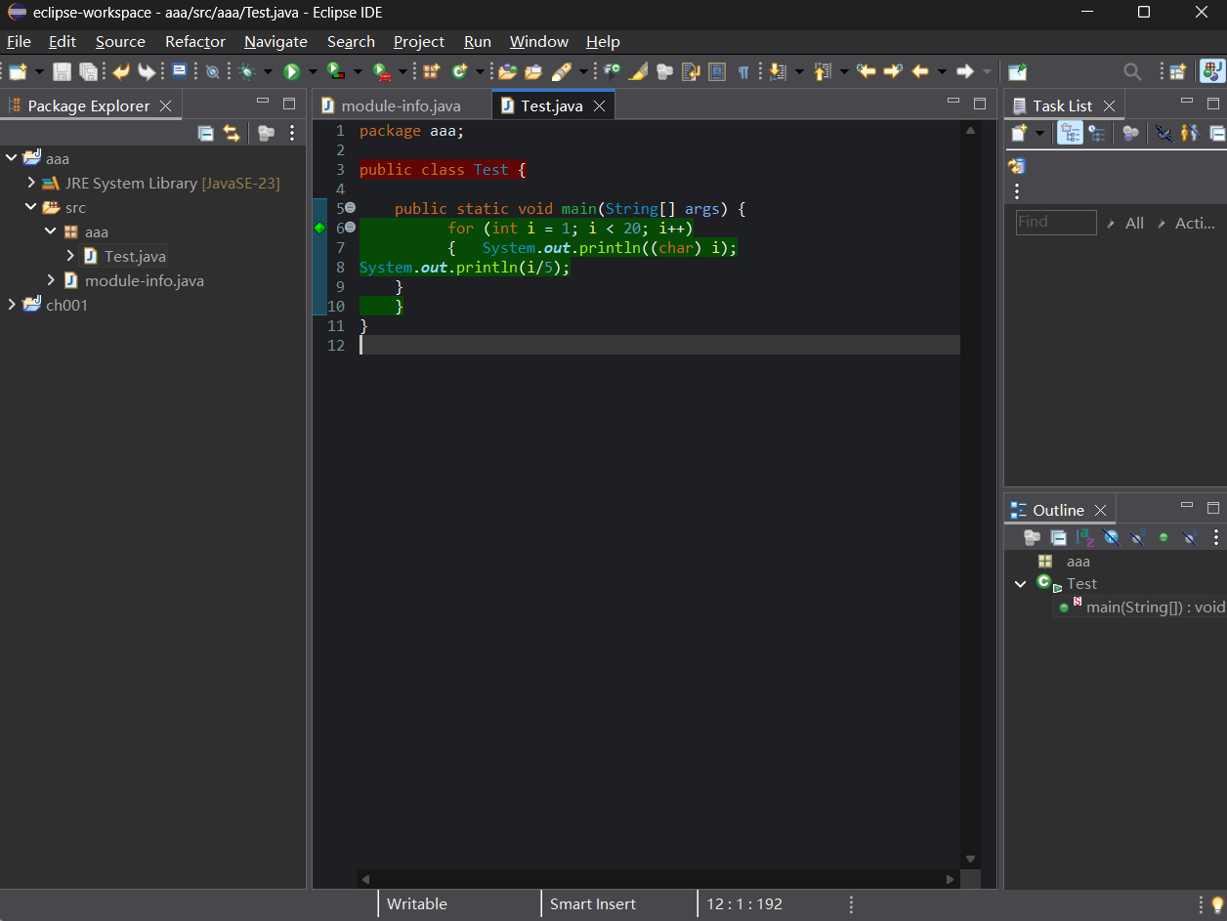The image size is (1227, 921).
Task: Go to Next Annotation icon
Action: tap(778, 71)
